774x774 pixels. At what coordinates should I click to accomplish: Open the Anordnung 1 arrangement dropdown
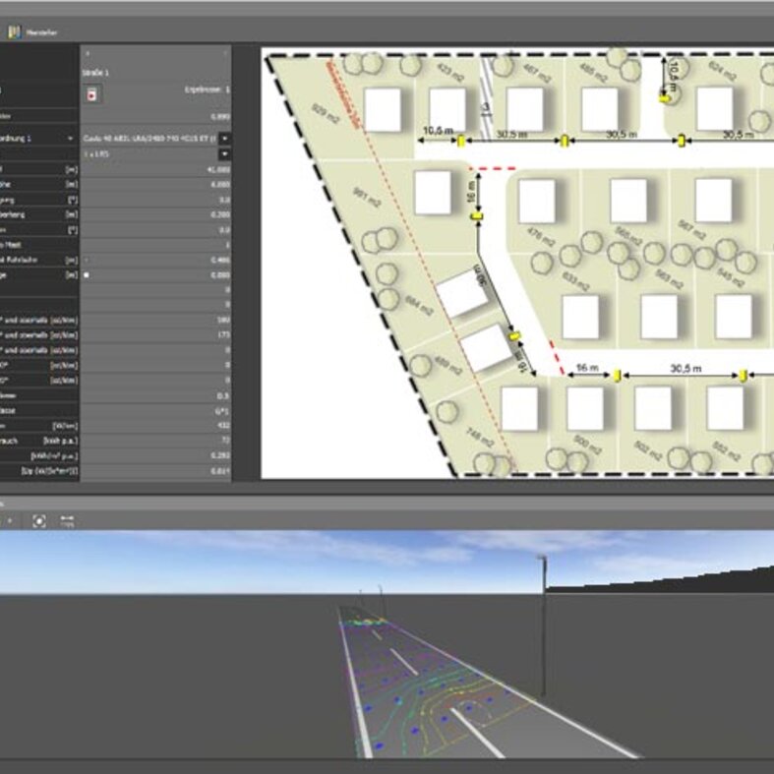pos(71,139)
